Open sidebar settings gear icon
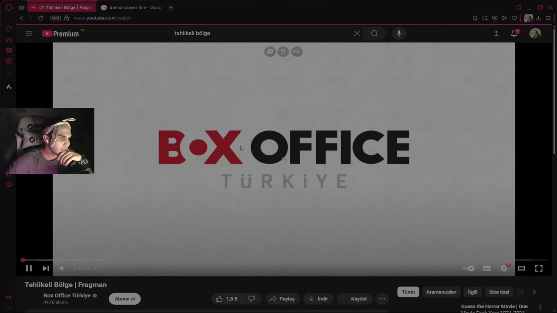This screenshot has height=313, width=557. [9, 184]
